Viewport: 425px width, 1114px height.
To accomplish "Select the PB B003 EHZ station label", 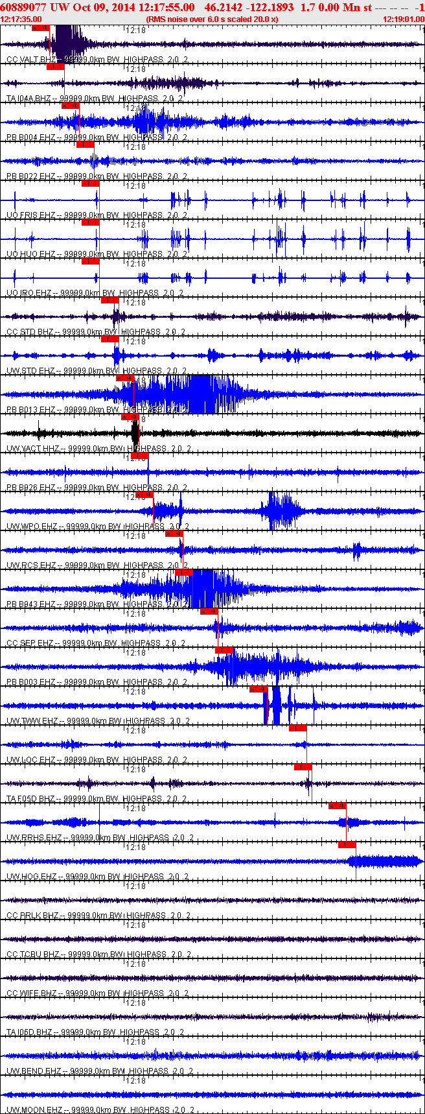I will tap(31, 682).
